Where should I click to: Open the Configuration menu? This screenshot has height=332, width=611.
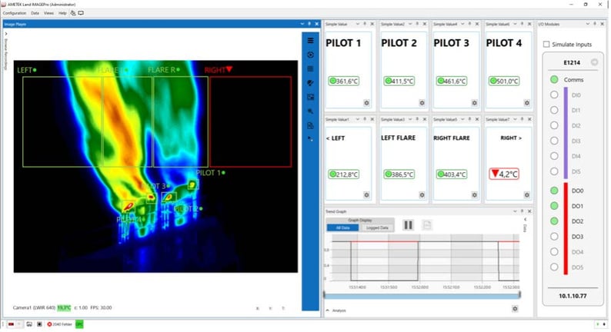coord(15,13)
